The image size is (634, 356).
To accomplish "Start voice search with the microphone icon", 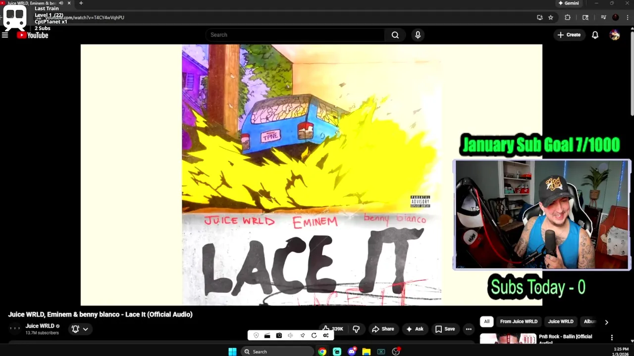I will pos(418,35).
